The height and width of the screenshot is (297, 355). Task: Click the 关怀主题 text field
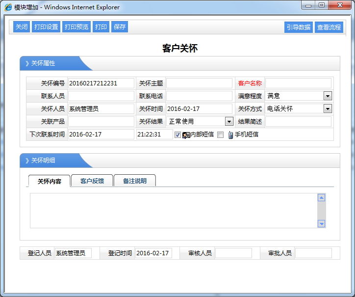[199, 83]
